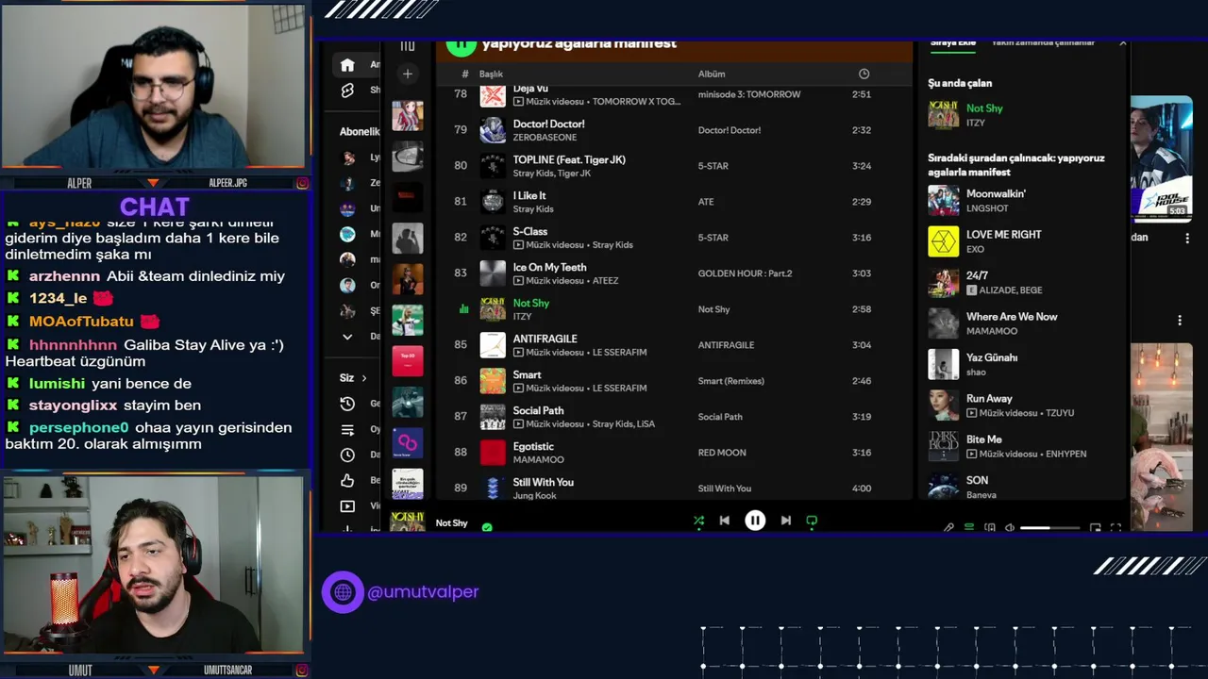Viewport: 1208px width, 679px height.
Task: Toggle repeat mode in player bar
Action: click(x=812, y=521)
